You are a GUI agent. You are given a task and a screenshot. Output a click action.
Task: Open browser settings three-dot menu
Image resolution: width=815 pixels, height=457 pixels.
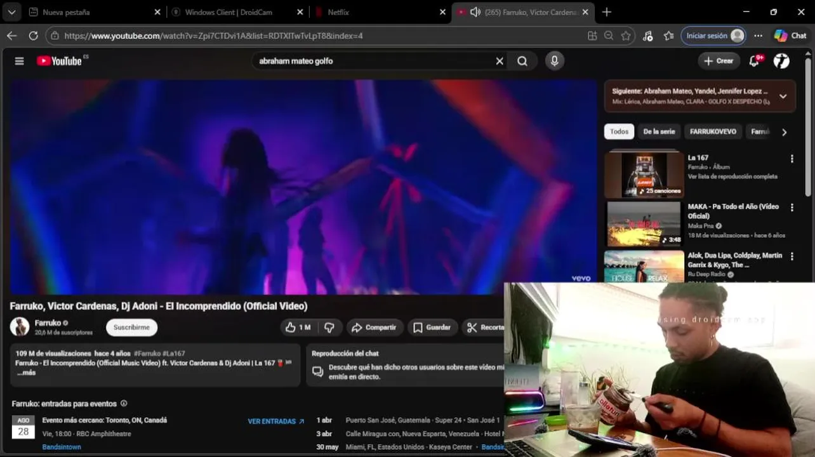758,36
